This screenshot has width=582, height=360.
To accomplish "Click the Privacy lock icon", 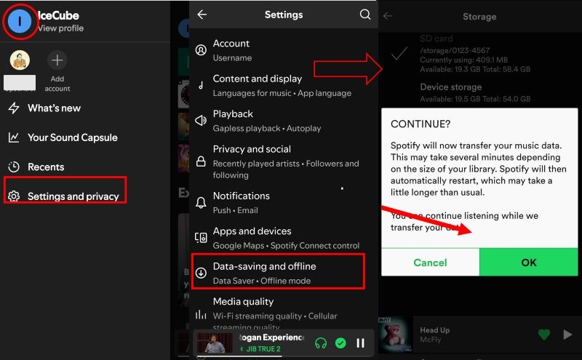I will (x=201, y=161).
